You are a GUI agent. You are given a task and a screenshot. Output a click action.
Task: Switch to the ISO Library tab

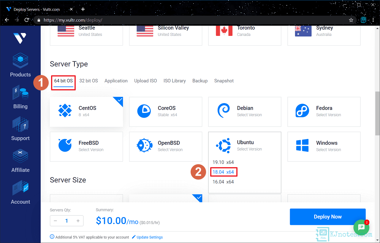pos(175,81)
